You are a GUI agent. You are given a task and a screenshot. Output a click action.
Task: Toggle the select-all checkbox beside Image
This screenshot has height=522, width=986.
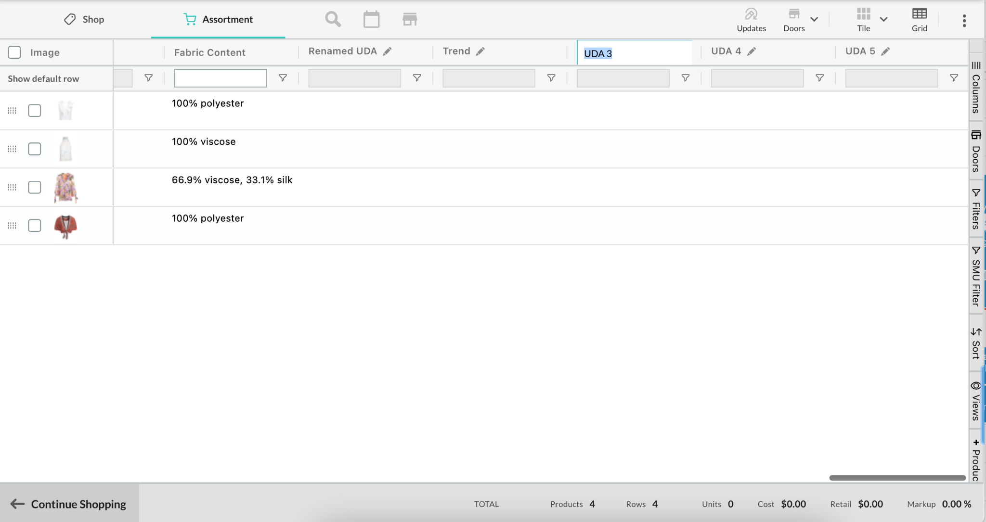(x=14, y=52)
